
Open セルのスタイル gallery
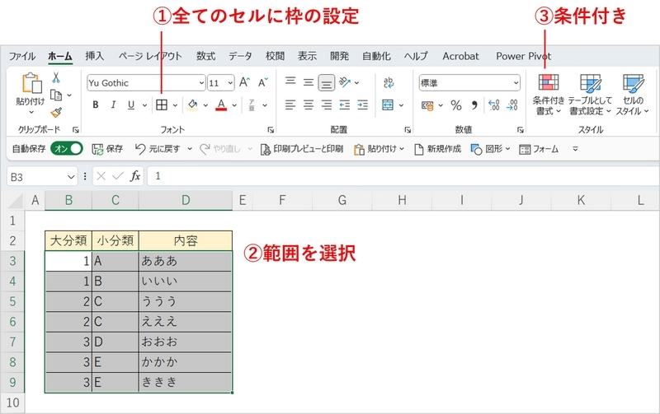coord(633,95)
